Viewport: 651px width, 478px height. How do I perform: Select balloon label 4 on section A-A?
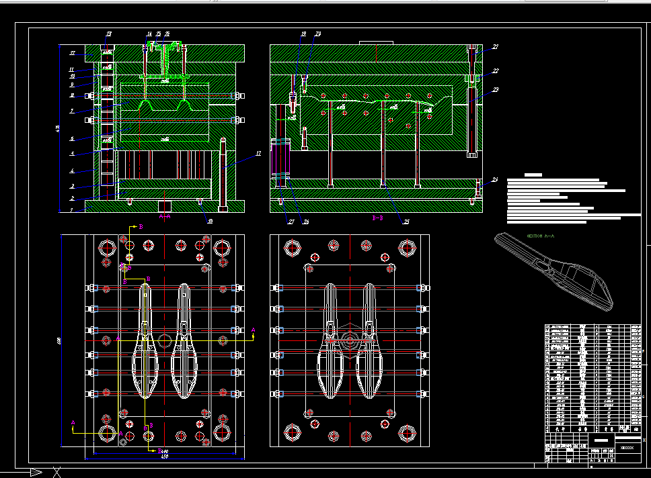click(x=72, y=171)
